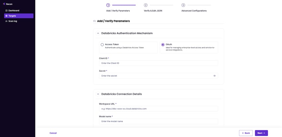Show the secret using the eye icon
Screen dimensions: 282x137
tap(214, 76)
